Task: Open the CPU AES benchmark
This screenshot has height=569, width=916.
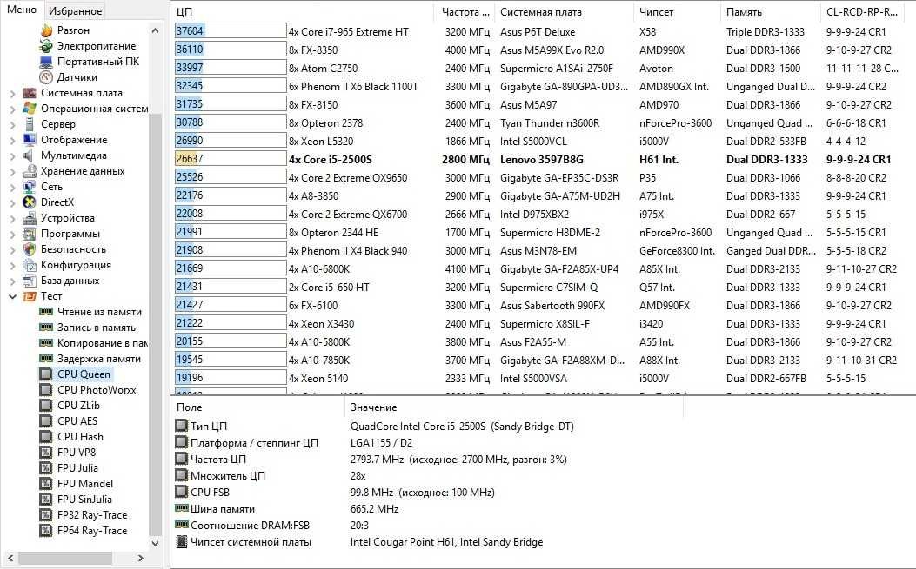Action: (77, 421)
